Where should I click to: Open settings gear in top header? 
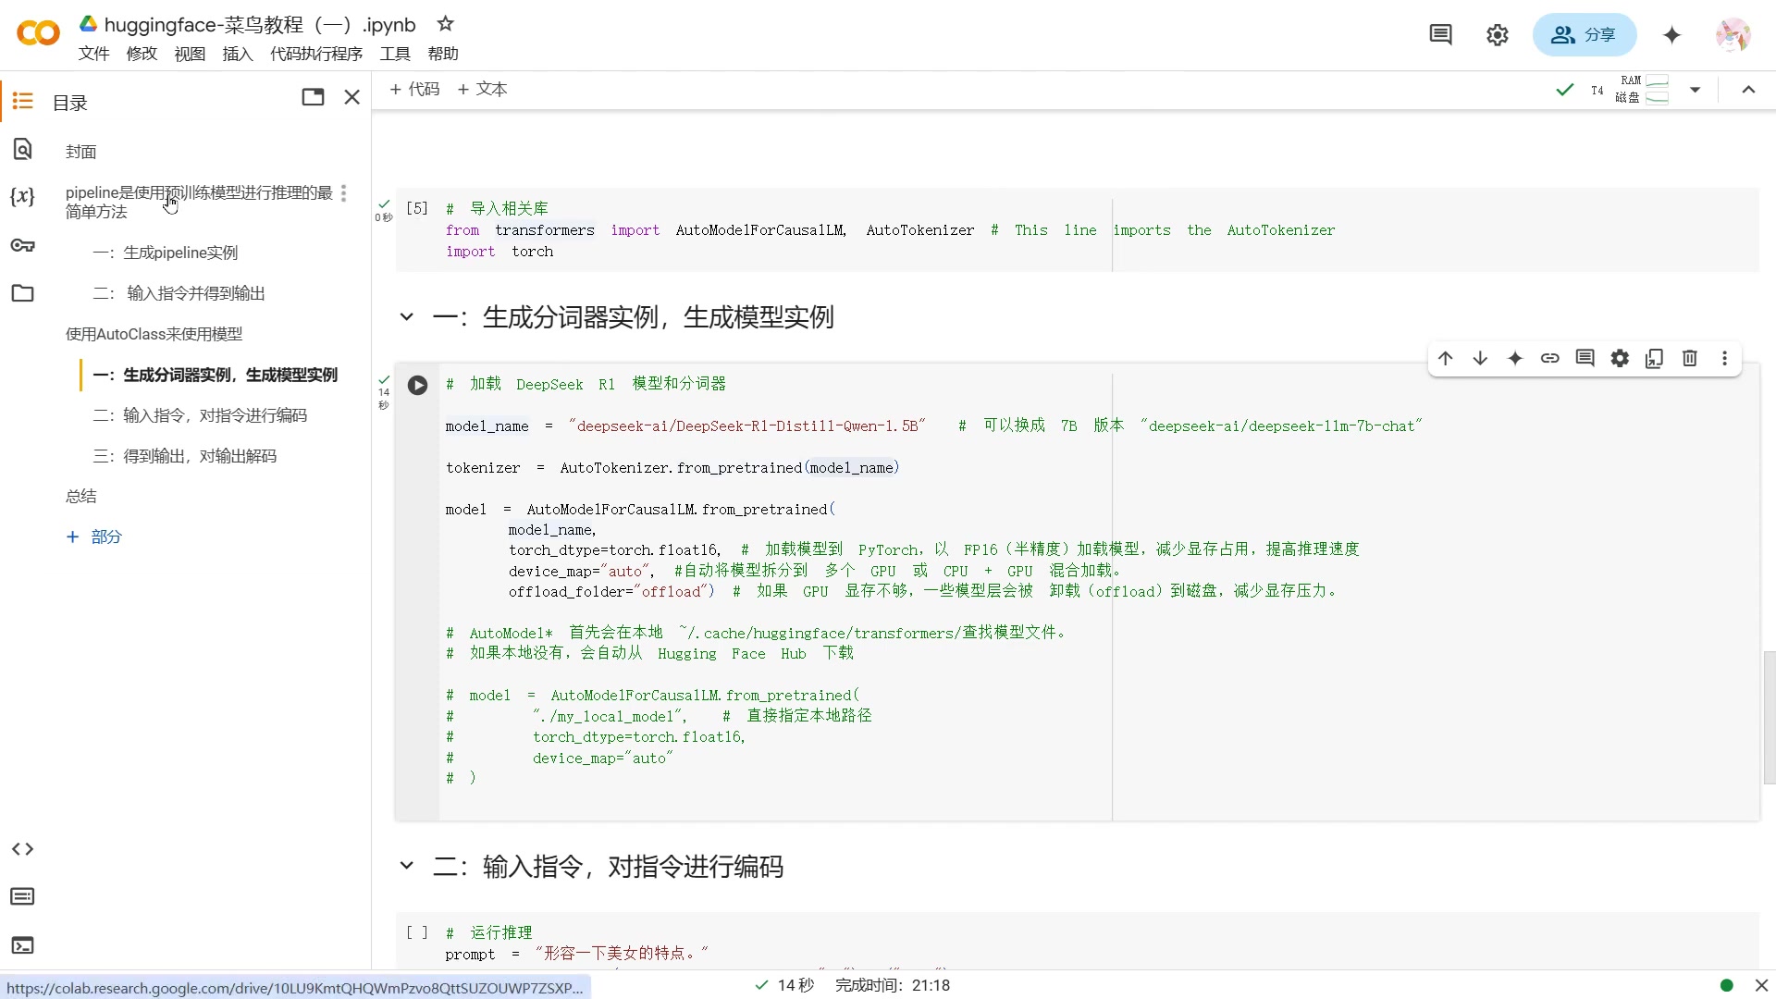pyautogui.click(x=1498, y=35)
